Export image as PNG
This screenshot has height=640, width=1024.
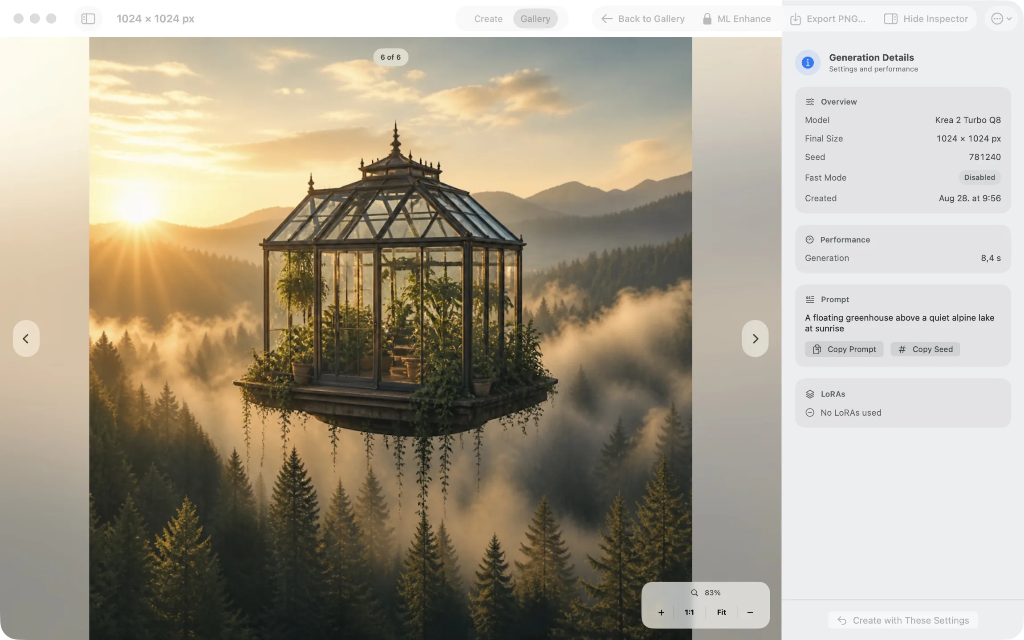click(828, 19)
